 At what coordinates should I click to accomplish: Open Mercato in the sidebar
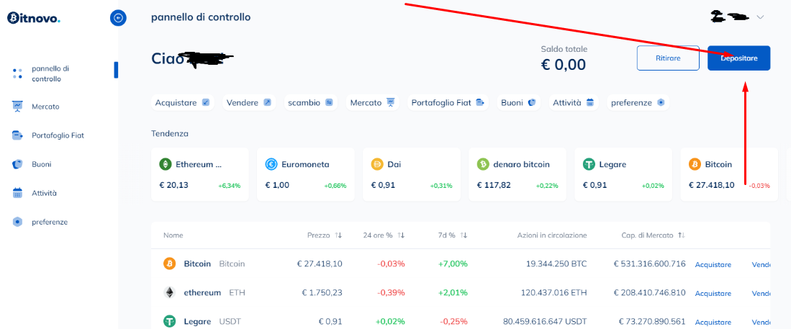45,107
